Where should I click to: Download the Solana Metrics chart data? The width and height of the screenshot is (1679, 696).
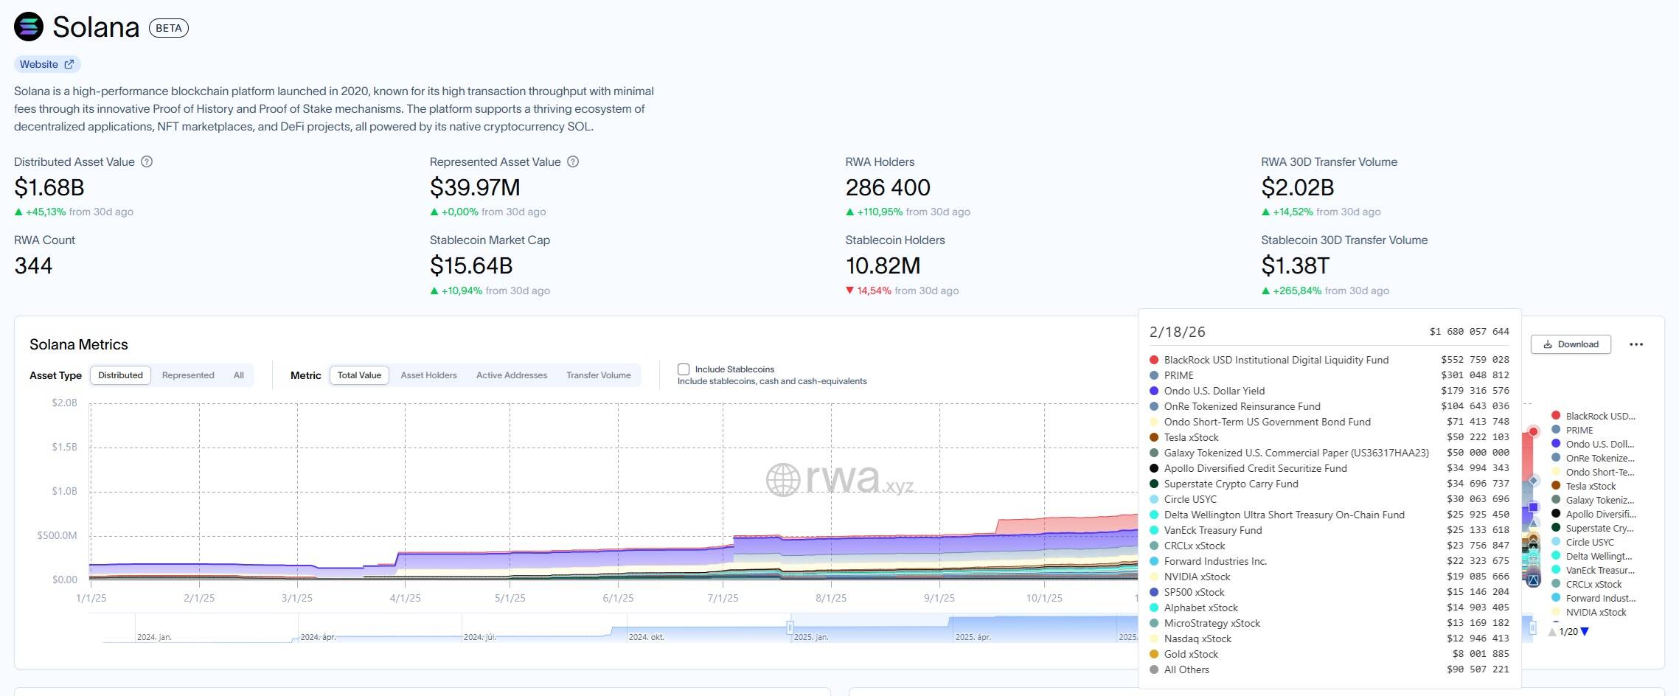click(1571, 344)
